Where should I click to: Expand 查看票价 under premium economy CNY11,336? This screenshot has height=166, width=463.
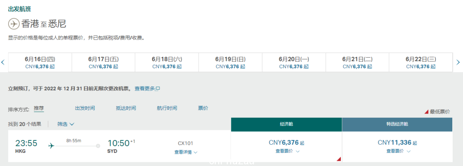(x=398, y=151)
